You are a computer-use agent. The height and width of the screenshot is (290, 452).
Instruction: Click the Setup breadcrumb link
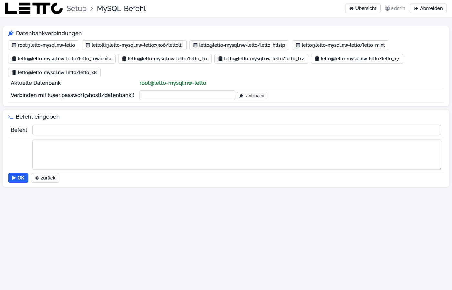[x=77, y=8]
